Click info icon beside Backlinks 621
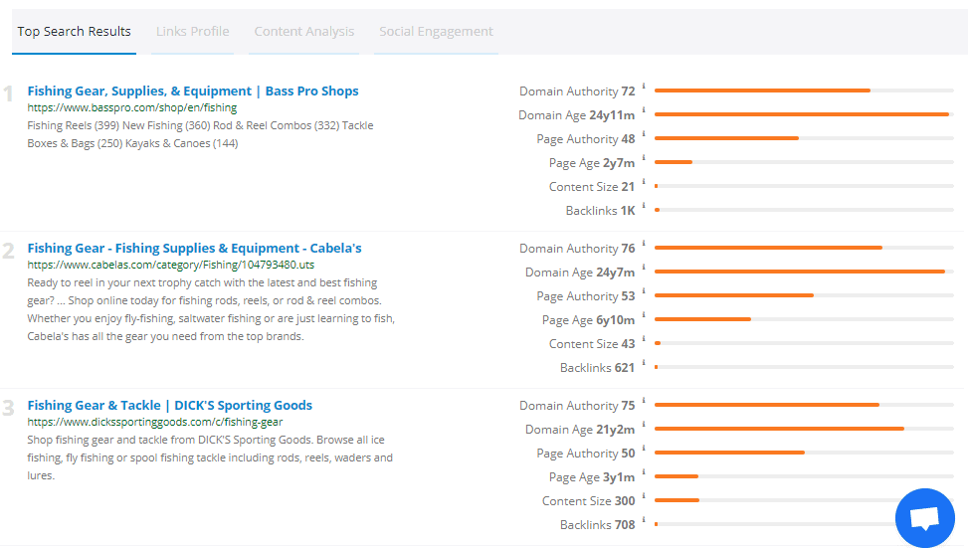 [644, 363]
